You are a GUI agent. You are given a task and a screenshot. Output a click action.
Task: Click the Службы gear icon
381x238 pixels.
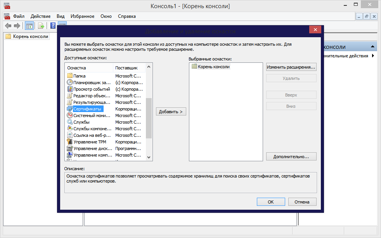coord(70,122)
